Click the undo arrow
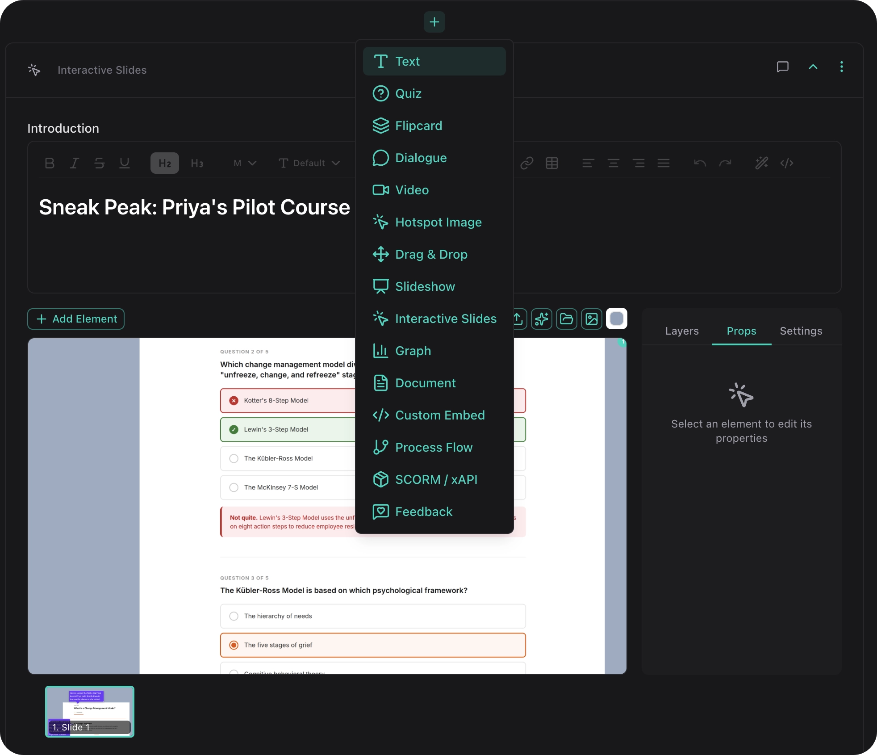877x755 pixels. 700,163
